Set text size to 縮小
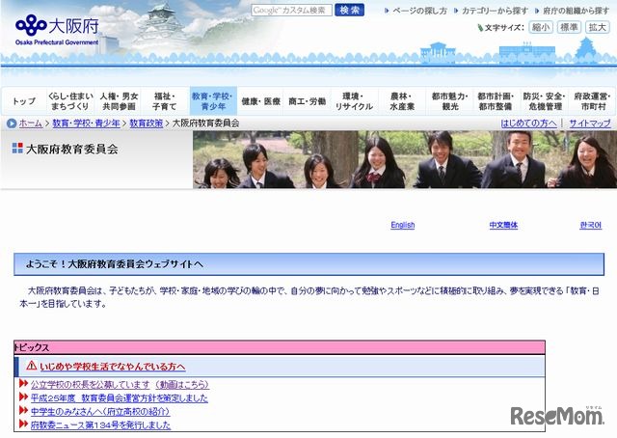 click(x=541, y=28)
